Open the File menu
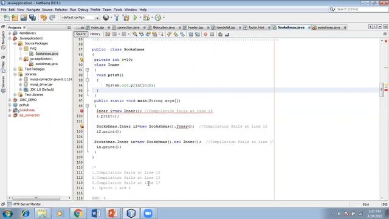This screenshot has width=389, height=219. (x=4, y=10)
